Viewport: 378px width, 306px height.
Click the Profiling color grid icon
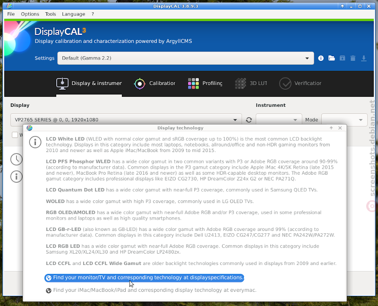(x=193, y=84)
